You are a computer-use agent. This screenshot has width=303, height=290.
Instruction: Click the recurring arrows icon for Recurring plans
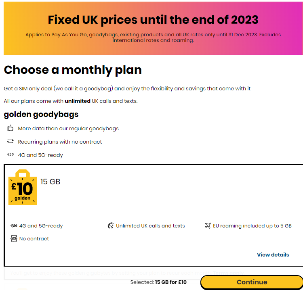(11, 142)
